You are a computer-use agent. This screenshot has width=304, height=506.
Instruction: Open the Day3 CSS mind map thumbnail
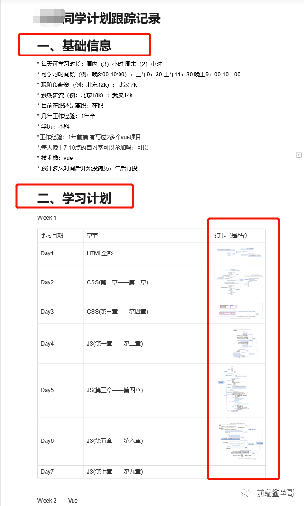coord(239,311)
